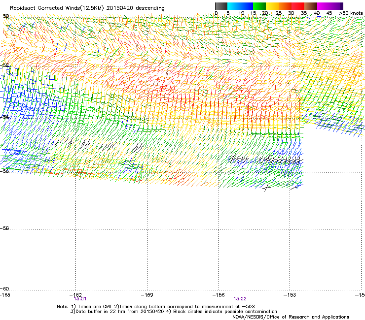This screenshot has height=320, width=365.
Task: Click the NOAA/NESDIS Office of Research credit
Action: [x=291, y=317]
